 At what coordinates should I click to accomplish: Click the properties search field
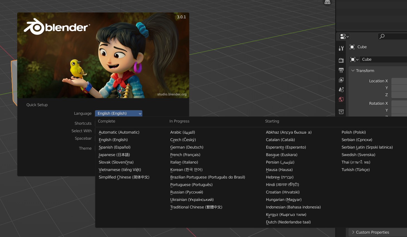coord(393,36)
